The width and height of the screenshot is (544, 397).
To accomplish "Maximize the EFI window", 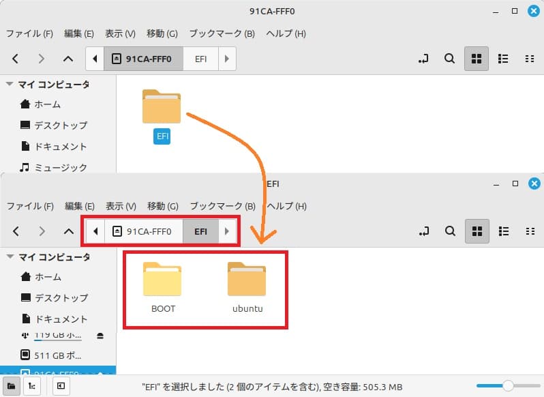I will click(x=515, y=183).
